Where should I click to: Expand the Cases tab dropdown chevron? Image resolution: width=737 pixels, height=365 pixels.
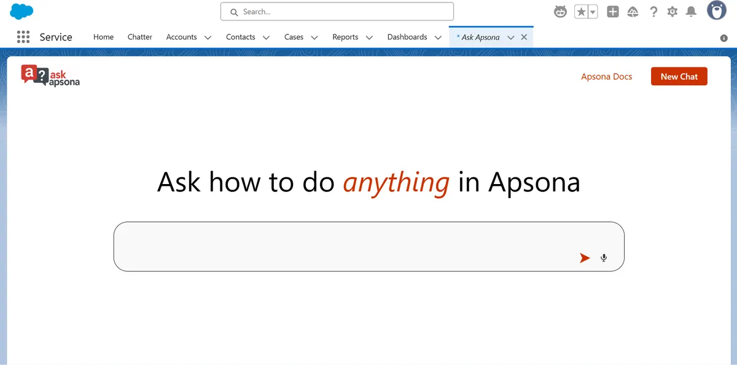(314, 37)
